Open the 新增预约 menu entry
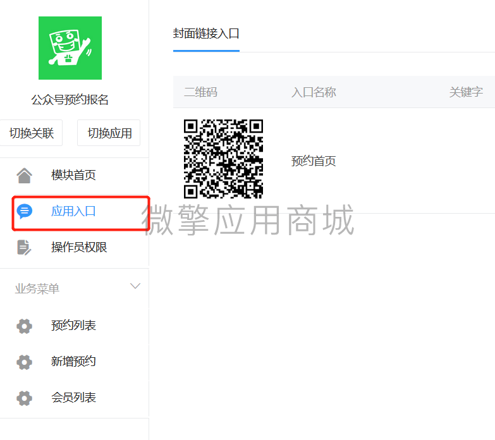The height and width of the screenshot is (440, 495). [75, 362]
